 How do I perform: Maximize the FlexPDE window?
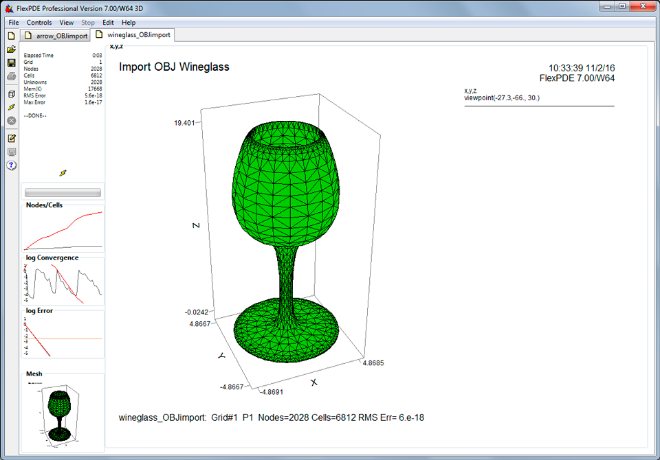(622, 6)
